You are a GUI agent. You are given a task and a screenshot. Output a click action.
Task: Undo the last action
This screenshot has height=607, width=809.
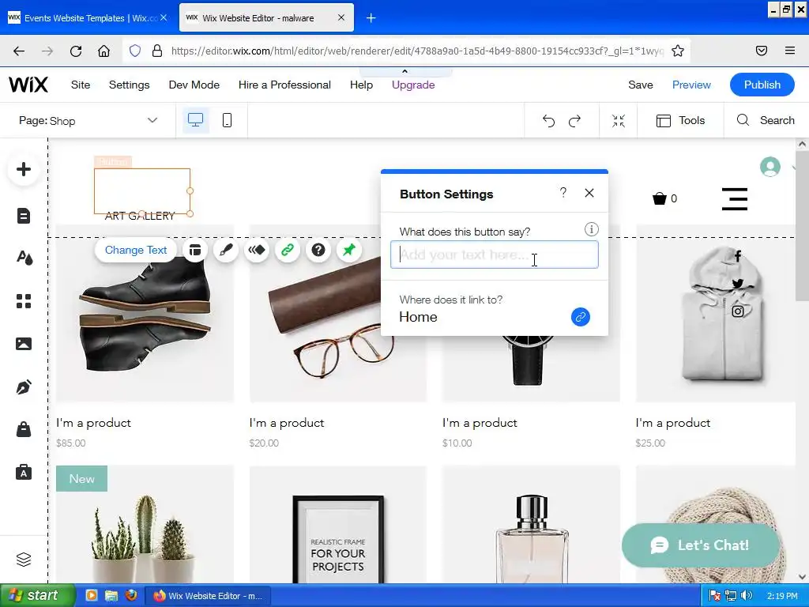(x=548, y=121)
